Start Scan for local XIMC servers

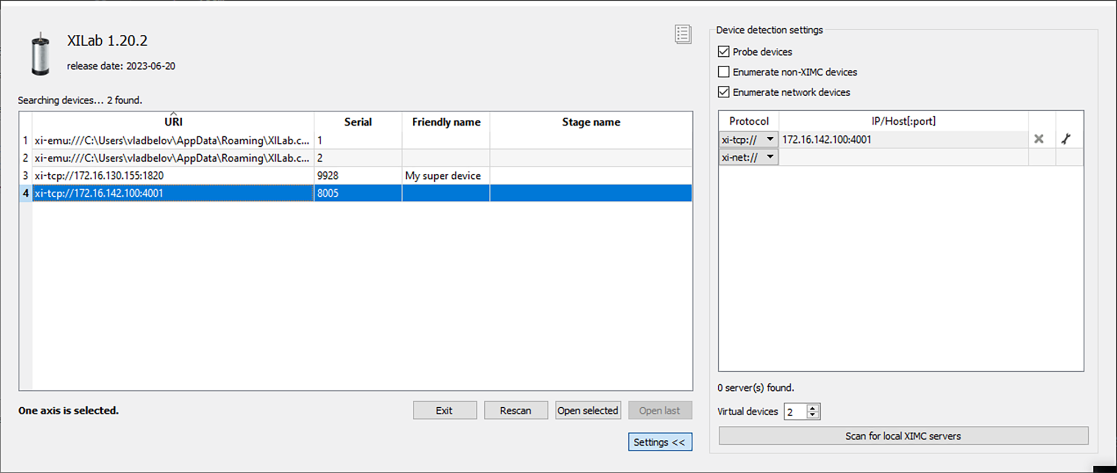tap(903, 436)
